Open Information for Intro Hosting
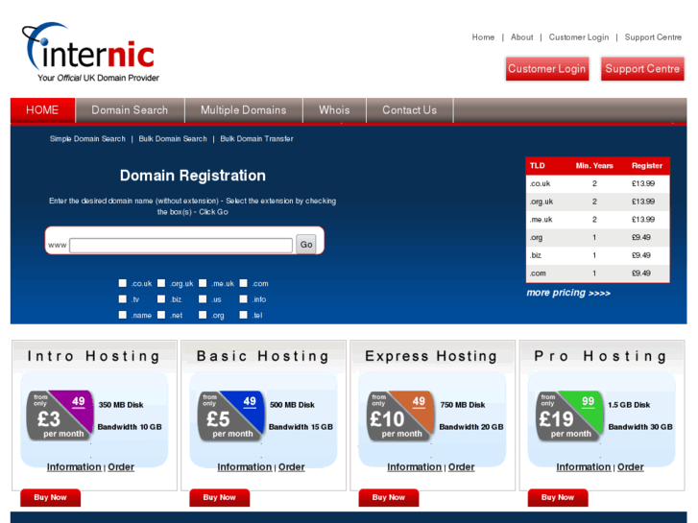 (74, 467)
